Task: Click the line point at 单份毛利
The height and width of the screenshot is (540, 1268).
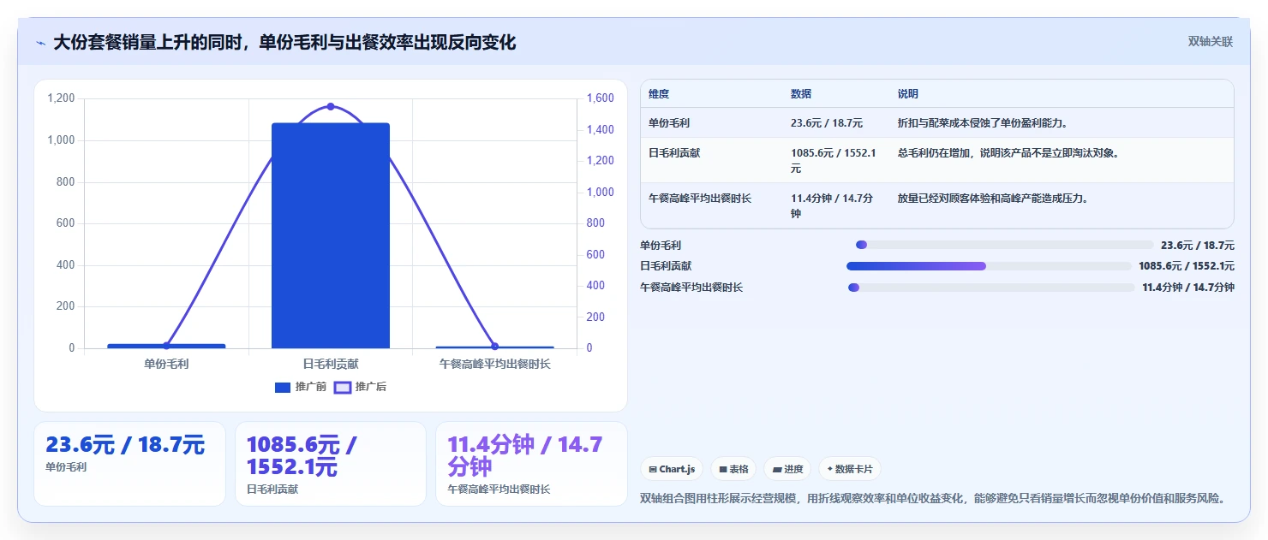Action: point(166,346)
